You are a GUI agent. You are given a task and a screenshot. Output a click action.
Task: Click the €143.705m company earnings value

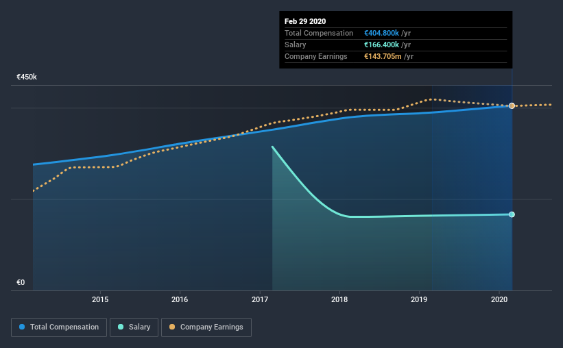[383, 56]
